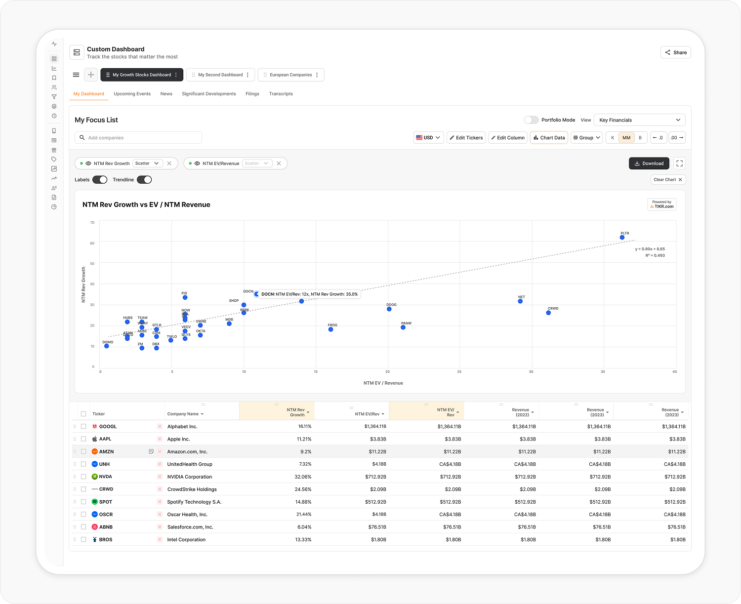Remove NTM EV/Revenue series with X
The image size is (741, 604).
[279, 163]
